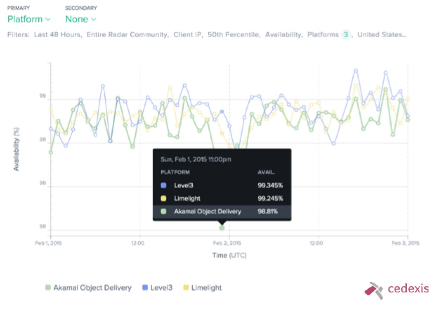438x310 pixels.
Task: Click the tooltip date Sun, Feb 1, 2015 11:00pm
Action: (196, 159)
